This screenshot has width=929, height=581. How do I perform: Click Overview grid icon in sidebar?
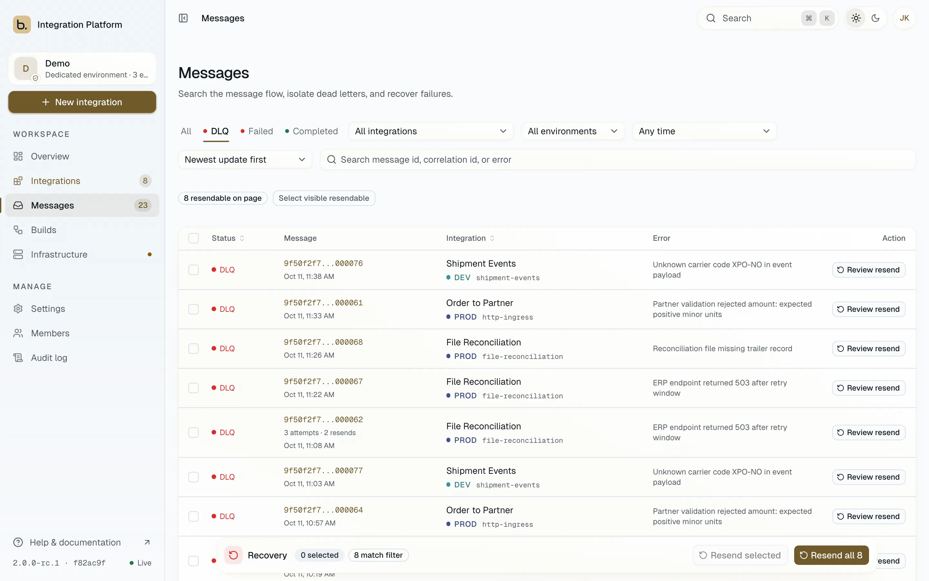click(x=18, y=157)
